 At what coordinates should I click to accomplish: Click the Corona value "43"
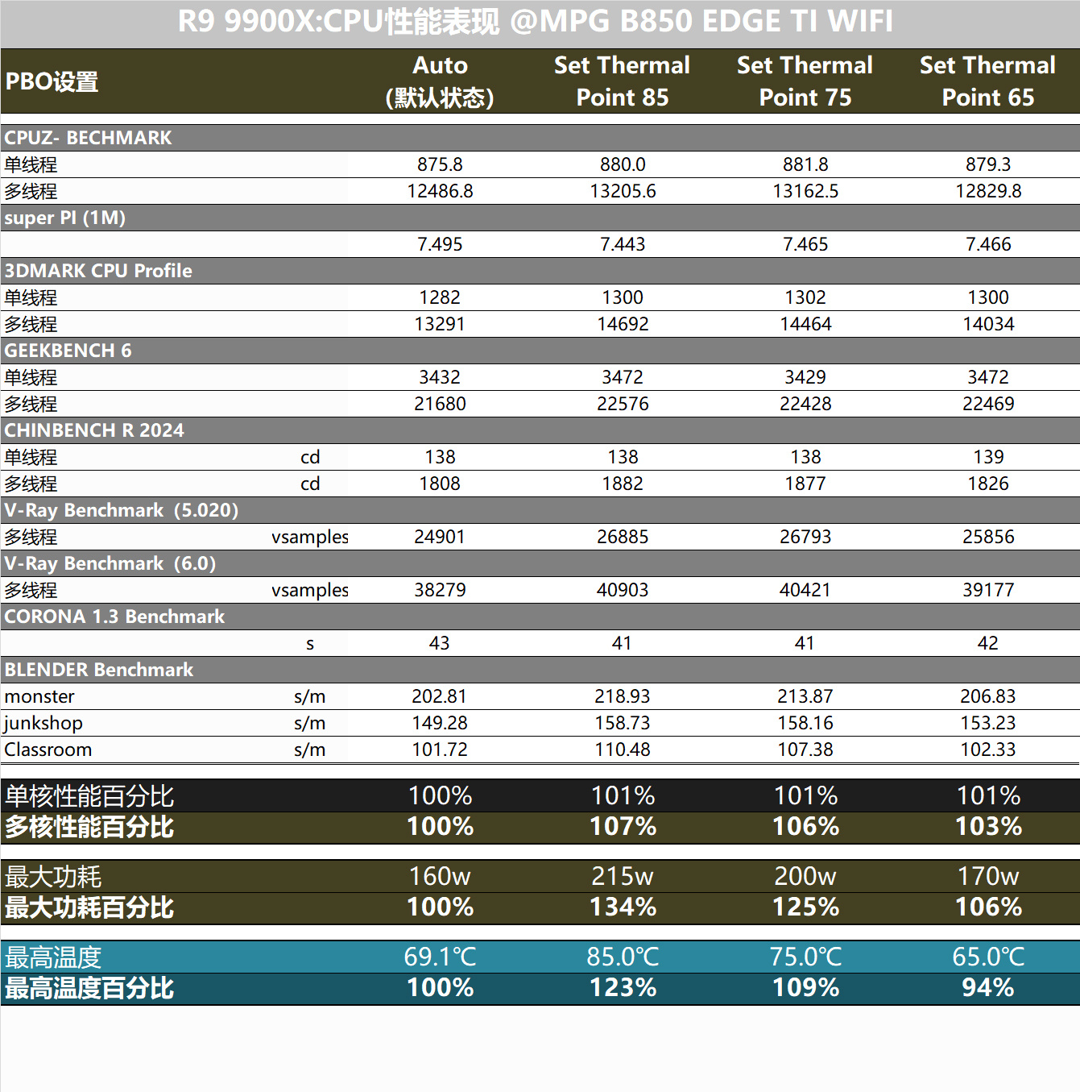tap(440, 643)
